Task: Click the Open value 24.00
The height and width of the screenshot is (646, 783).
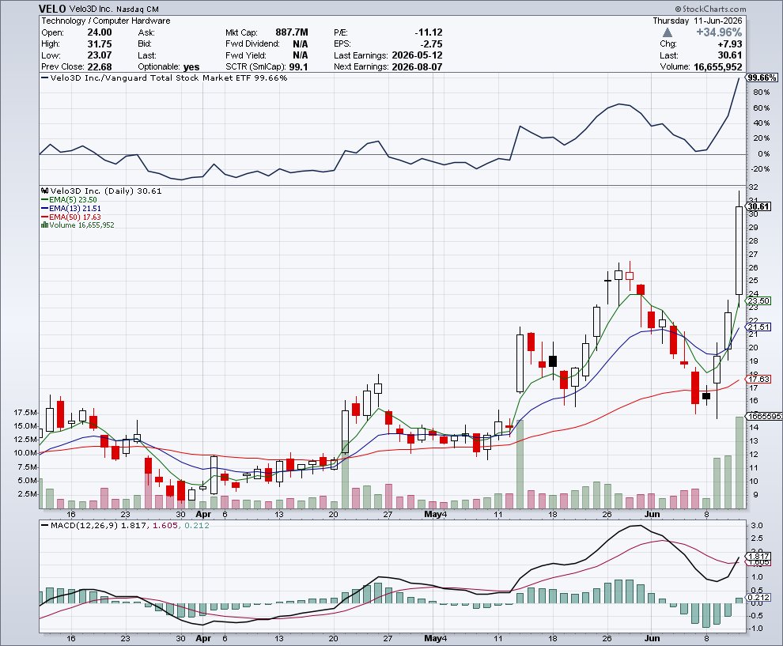Action: [100, 32]
